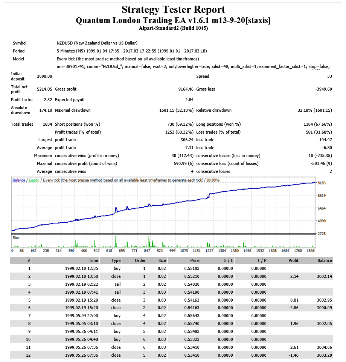Select long positions value 1104 (67.66%)
The height and width of the screenshot is (362, 346).
point(318,124)
